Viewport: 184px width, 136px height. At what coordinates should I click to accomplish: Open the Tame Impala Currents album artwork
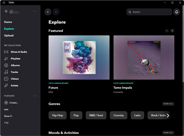tap(144, 57)
